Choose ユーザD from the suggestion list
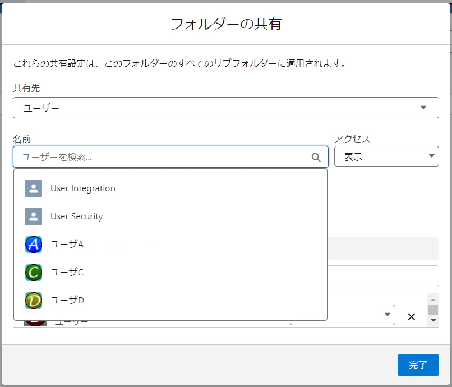This screenshot has width=452, height=387. (170, 300)
